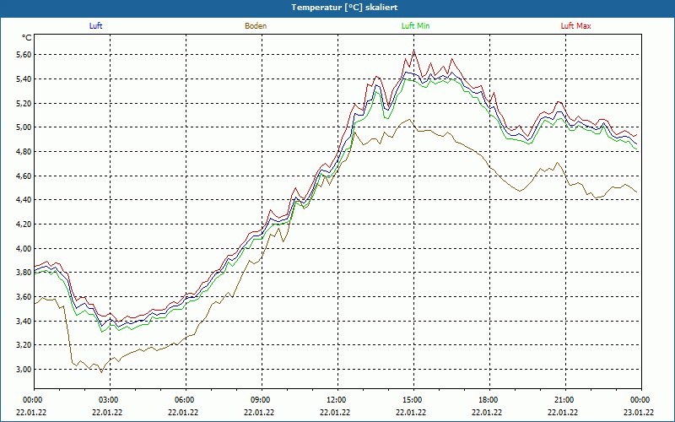Image resolution: width=675 pixels, height=422 pixels.
Task: Click the 22.01.22 date under 15:00
Action: pos(411,412)
